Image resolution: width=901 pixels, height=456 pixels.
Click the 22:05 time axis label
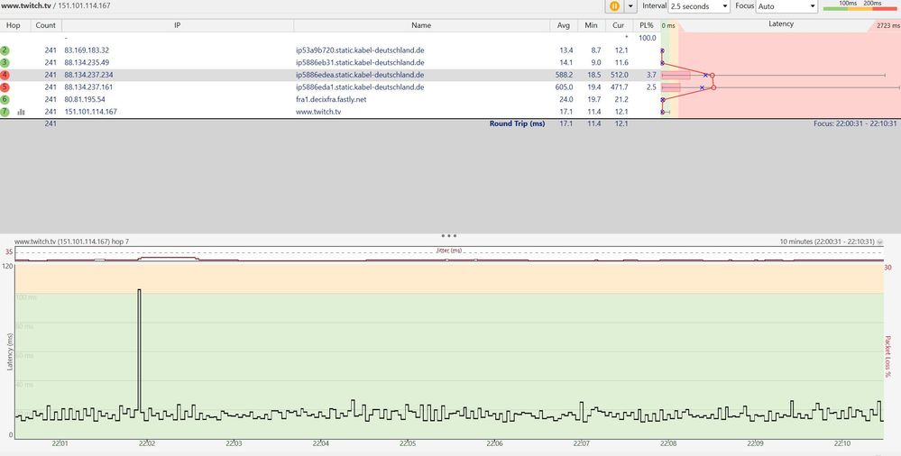(408, 443)
